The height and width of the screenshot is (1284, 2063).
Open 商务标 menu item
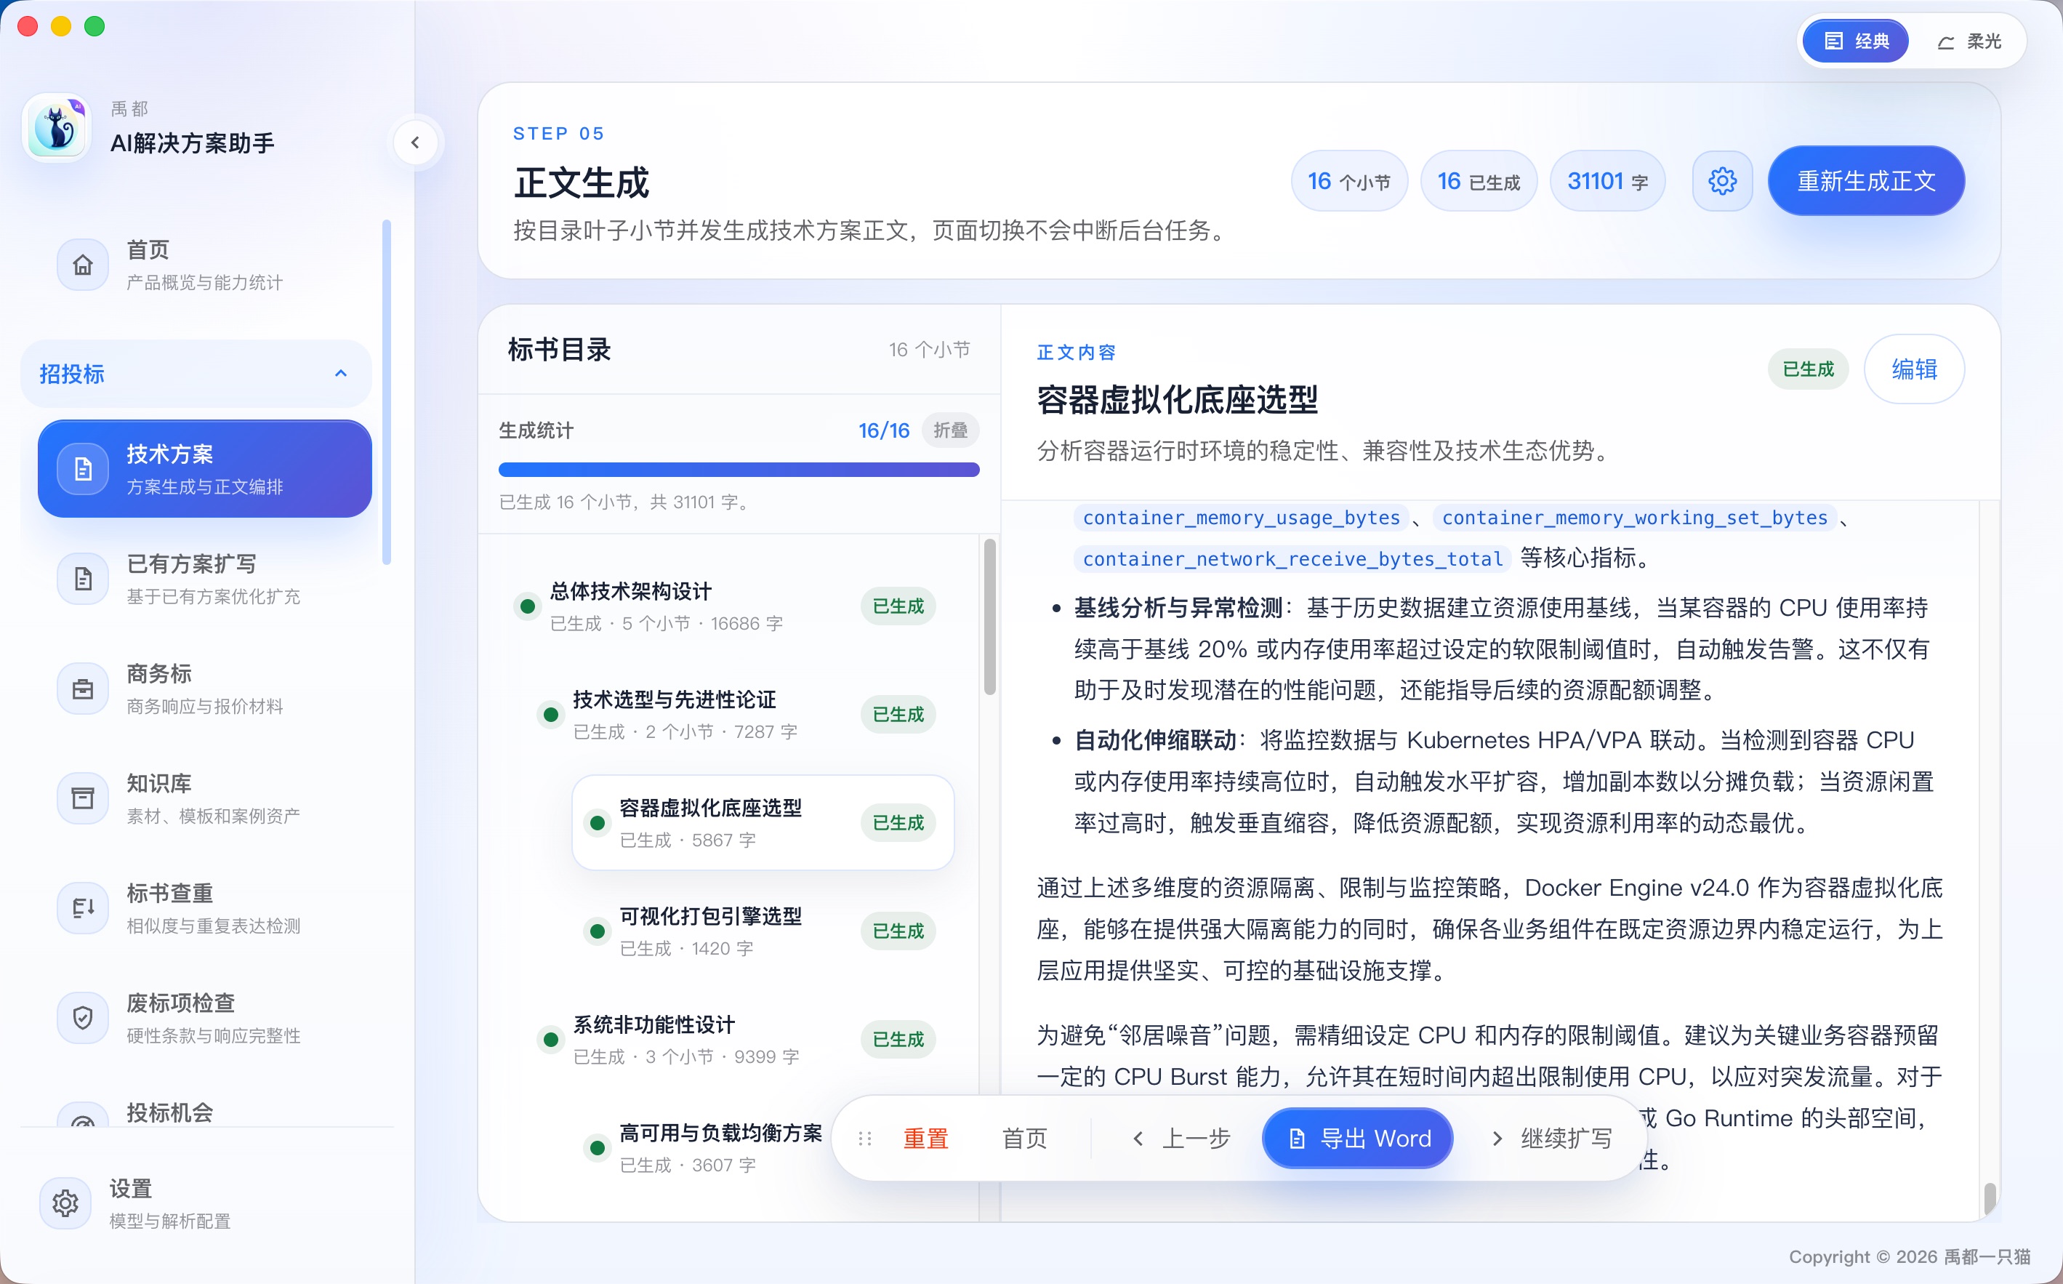(204, 689)
